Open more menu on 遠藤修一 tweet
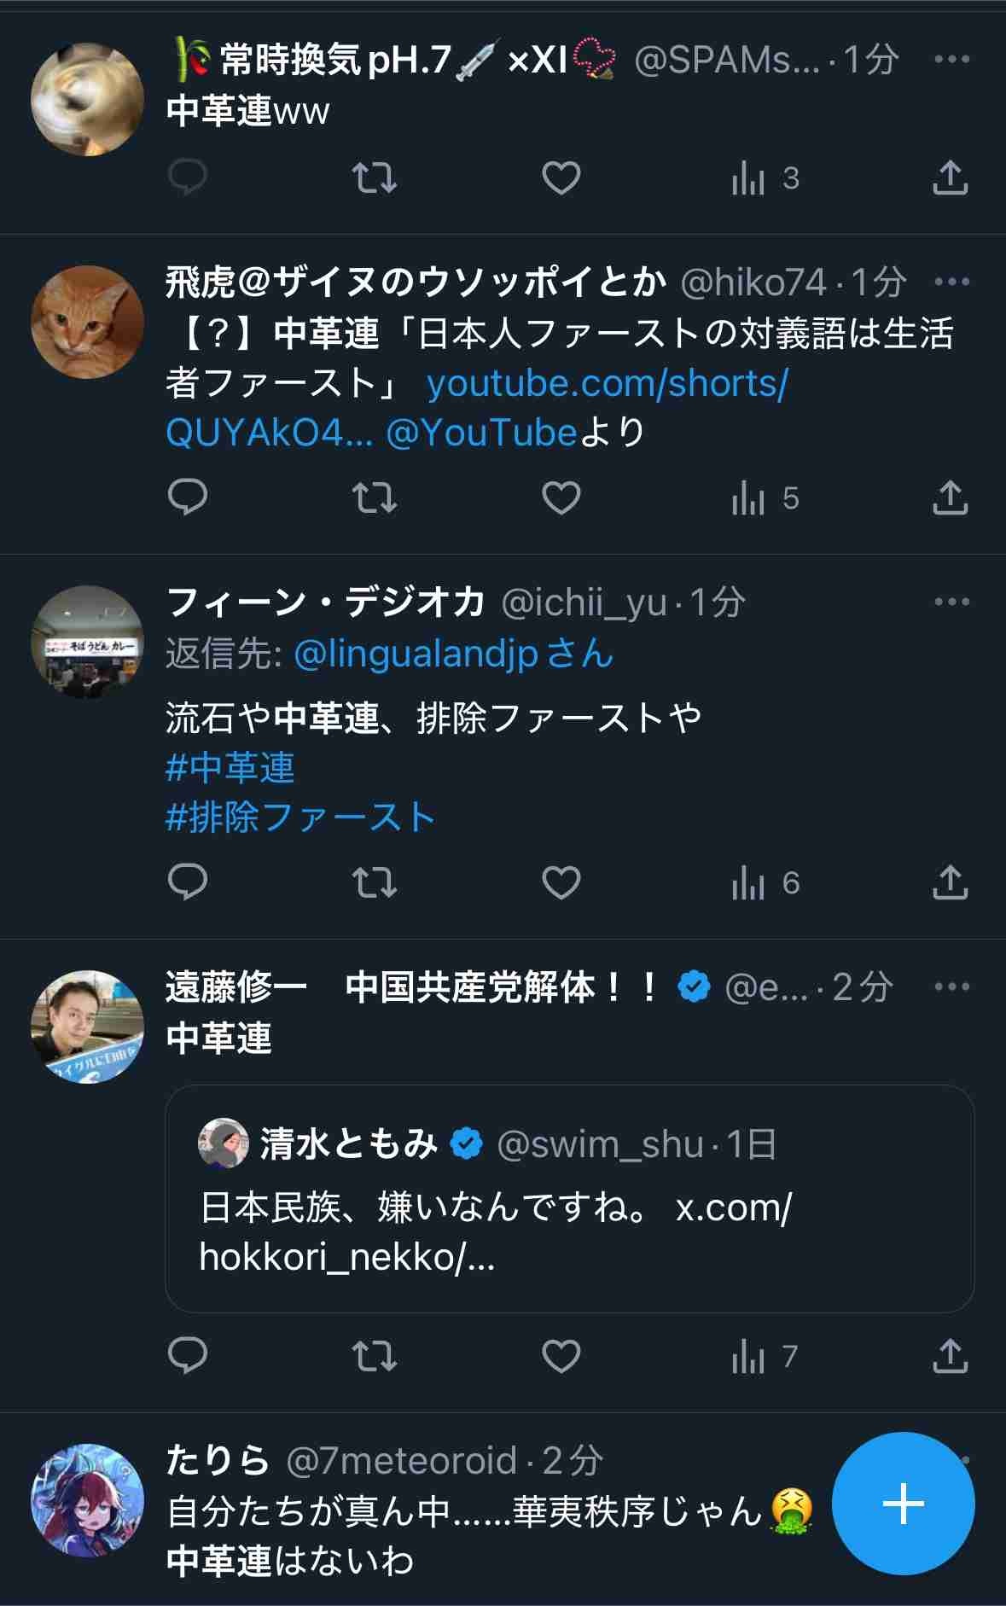1006x1606 pixels. (x=952, y=986)
